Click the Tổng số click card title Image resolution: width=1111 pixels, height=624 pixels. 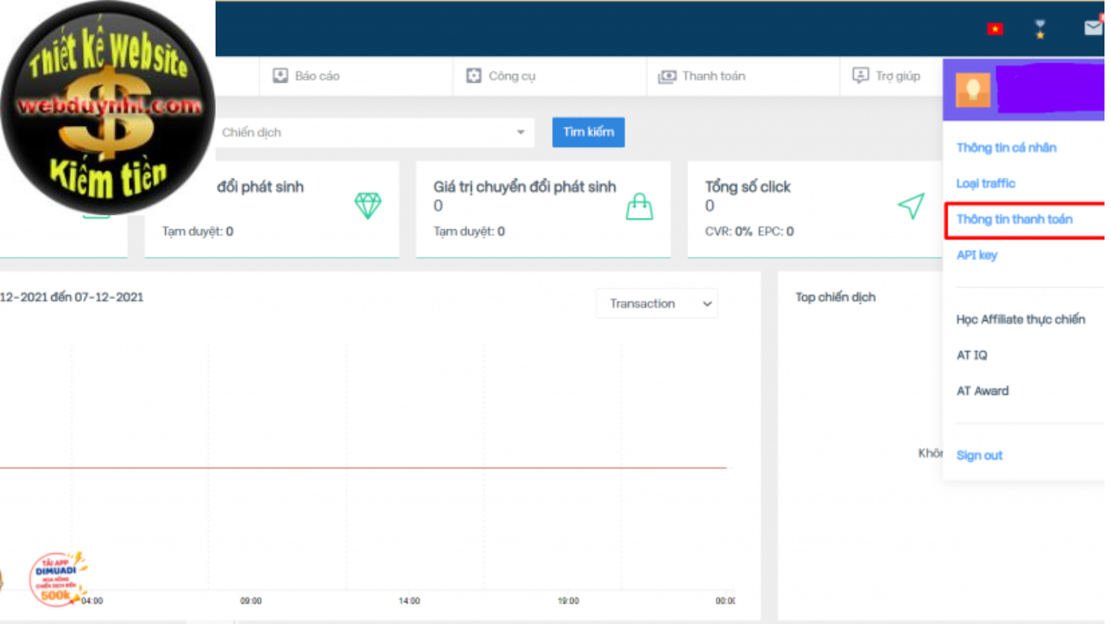coord(747,187)
